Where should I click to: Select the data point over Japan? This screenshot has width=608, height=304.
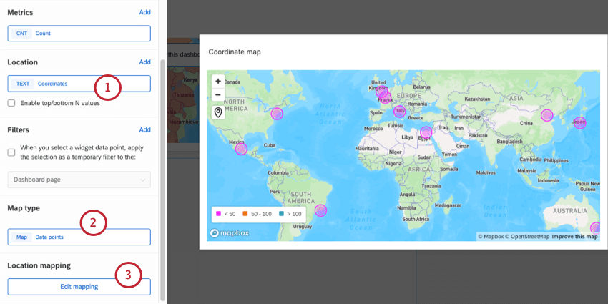[579, 122]
